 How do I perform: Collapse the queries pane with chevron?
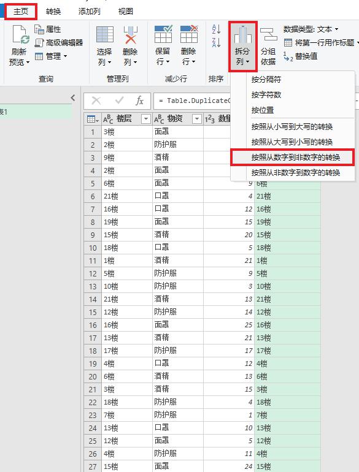pyautogui.click(x=72, y=97)
